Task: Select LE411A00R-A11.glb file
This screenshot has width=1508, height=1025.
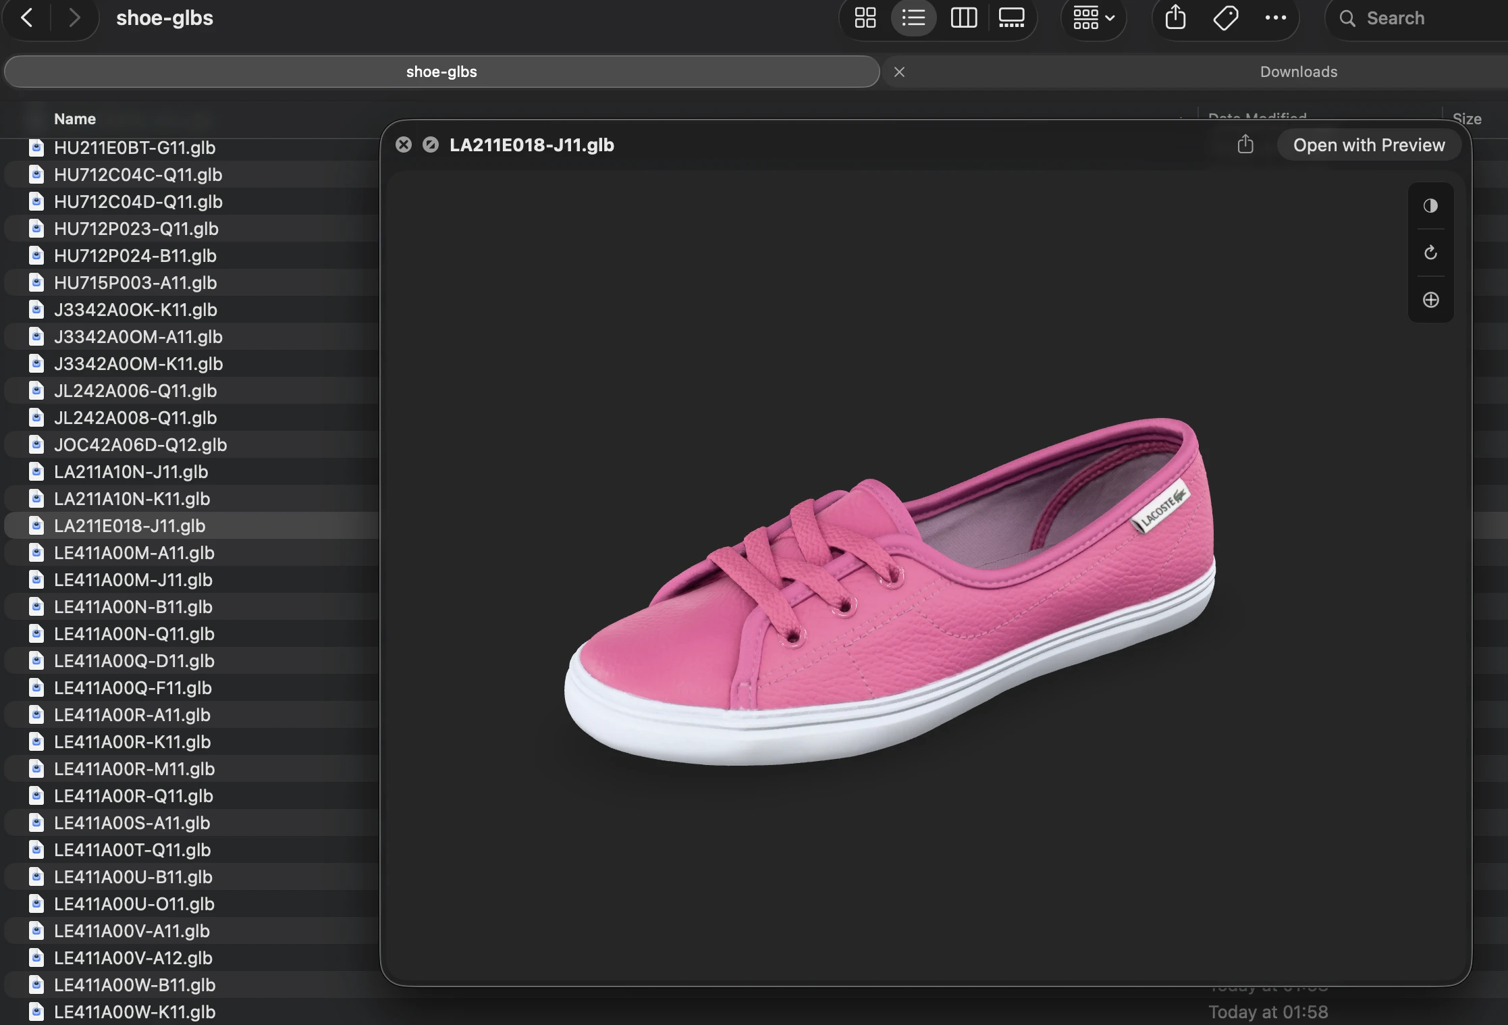Action: 132,714
